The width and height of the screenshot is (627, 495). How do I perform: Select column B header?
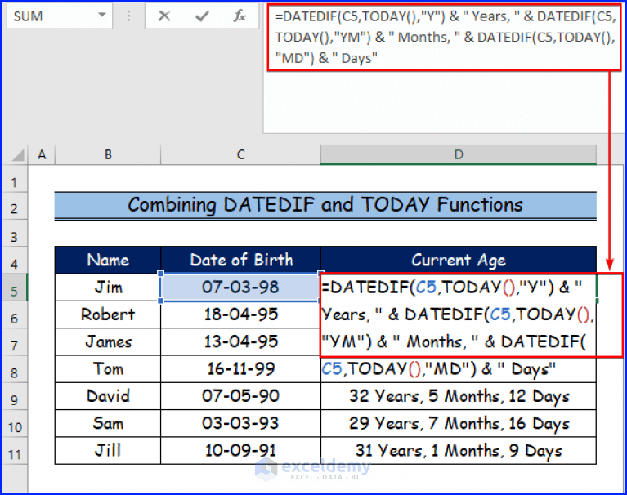click(x=108, y=154)
